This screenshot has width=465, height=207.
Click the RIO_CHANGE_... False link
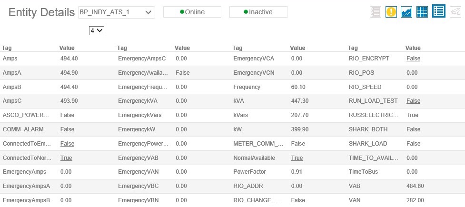tap(298, 200)
